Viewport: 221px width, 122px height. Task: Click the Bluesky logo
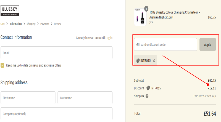(x=10, y=11)
